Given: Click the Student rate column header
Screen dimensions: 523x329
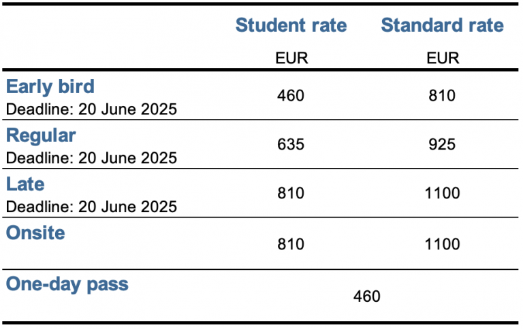Looking at the screenshot, I should tap(291, 25).
